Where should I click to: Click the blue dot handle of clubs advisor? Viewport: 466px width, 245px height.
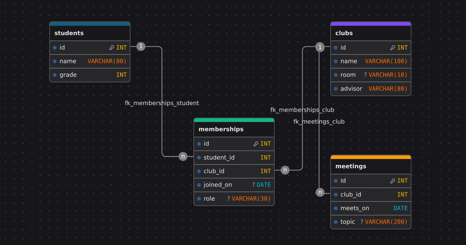click(x=336, y=89)
